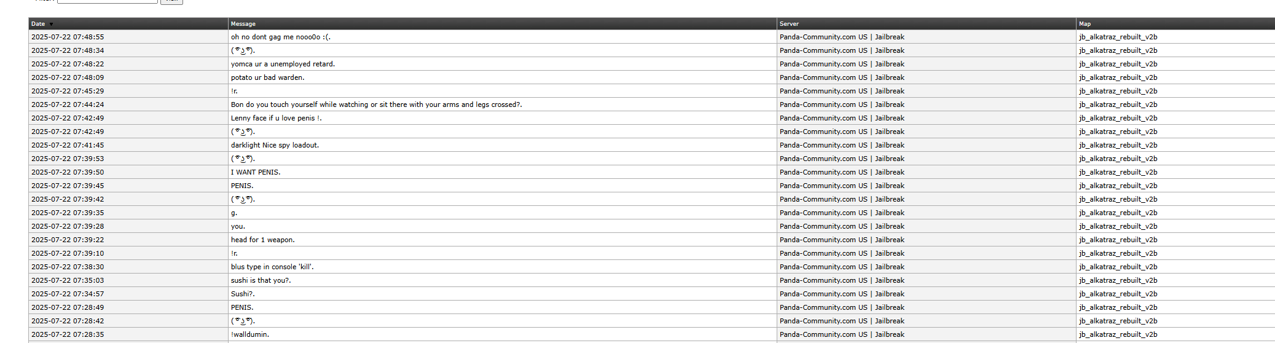Click the Message column header
Viewport: 1275px width, 343px height.
[x=243, y=24]
